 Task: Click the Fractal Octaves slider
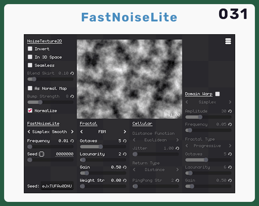103,147
